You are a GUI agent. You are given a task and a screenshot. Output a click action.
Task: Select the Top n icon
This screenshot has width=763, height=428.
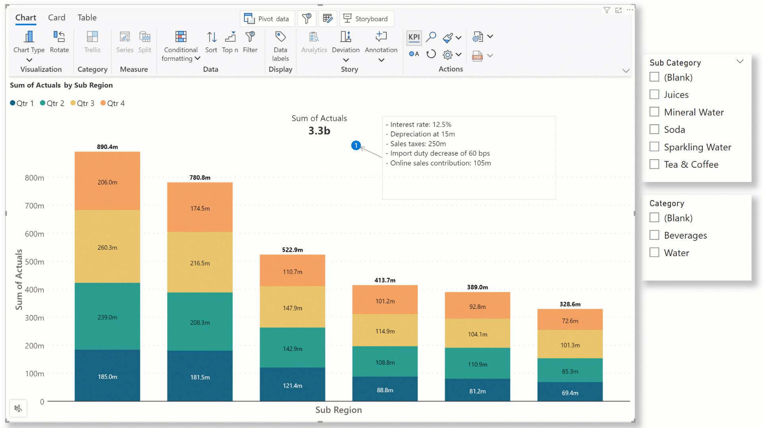[230, 37]
